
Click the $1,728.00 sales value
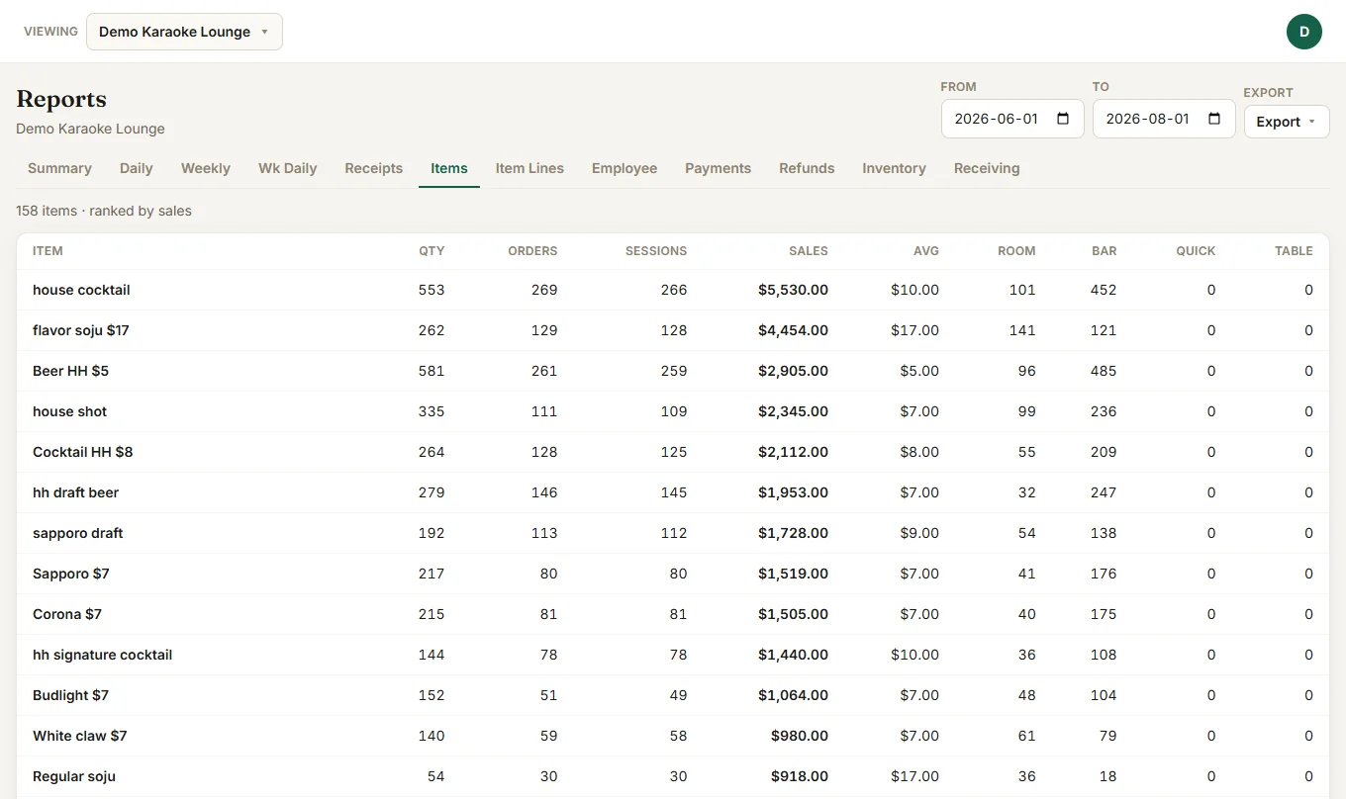pos(794,533)
